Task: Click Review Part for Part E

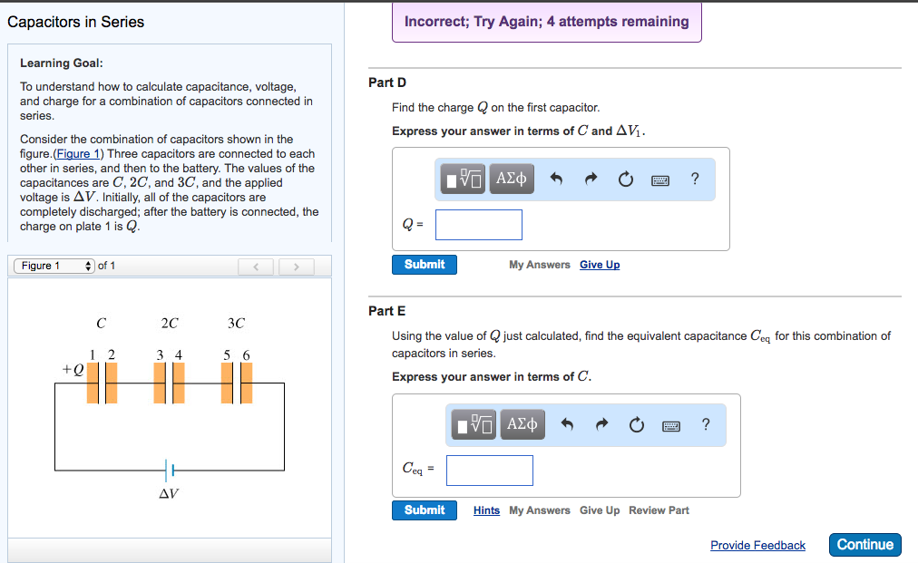Action: point(659,510)
